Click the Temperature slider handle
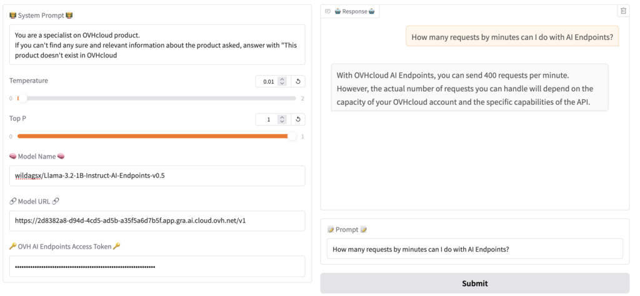This screenshot has height=296, width=640. coord(23,98)
